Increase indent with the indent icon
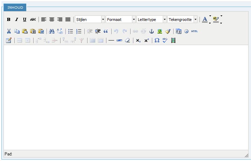This screenshot has height=161, width=251. click(98, 31)
